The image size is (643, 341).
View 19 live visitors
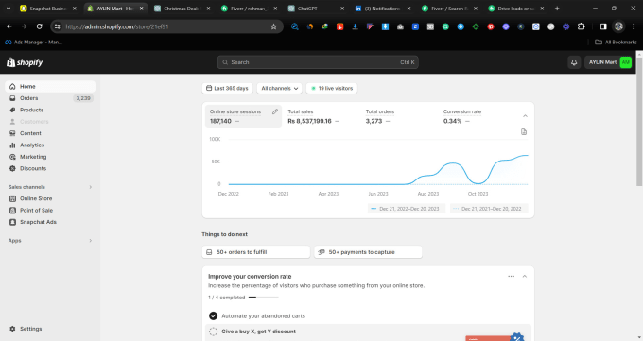(x=332, y=88)
